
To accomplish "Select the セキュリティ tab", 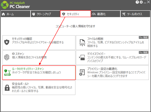I will coord(75,14).
